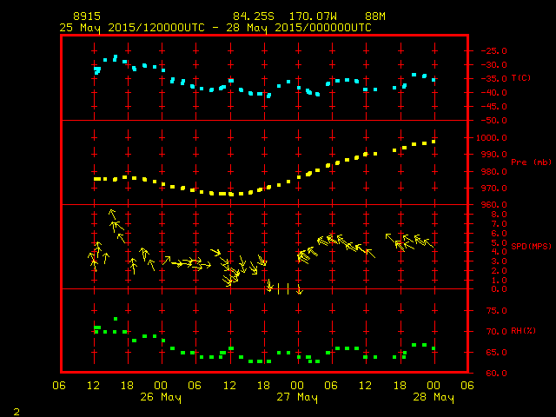Screen dimensions: 556x417
Task: Select the 60.0 humidity tick label
Action: pyautogui.click(x=496, y=374)
